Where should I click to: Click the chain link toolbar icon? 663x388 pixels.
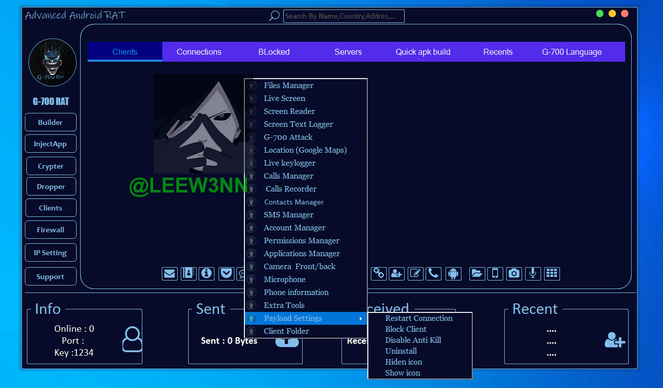tap(379, 273)
